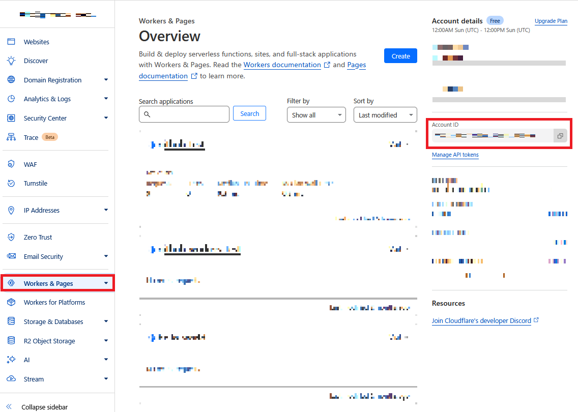Expand the Email Security submenu arrow
Screen dimensions: 578x412
(x=106, y=256)
